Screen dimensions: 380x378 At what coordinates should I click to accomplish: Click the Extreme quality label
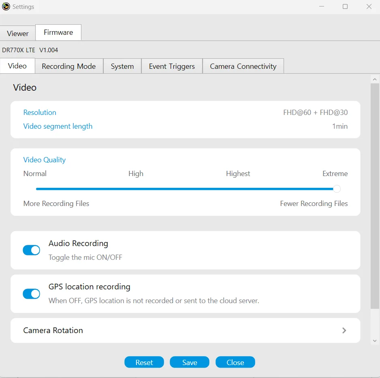[x=335, y=174]
